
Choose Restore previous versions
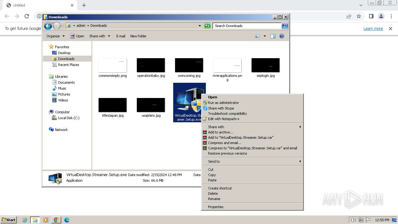(x=252, y=153)
